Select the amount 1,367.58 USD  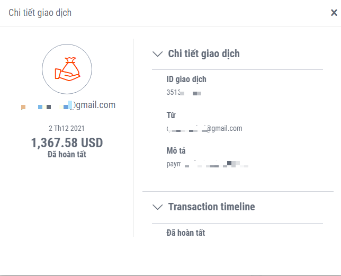67,143
